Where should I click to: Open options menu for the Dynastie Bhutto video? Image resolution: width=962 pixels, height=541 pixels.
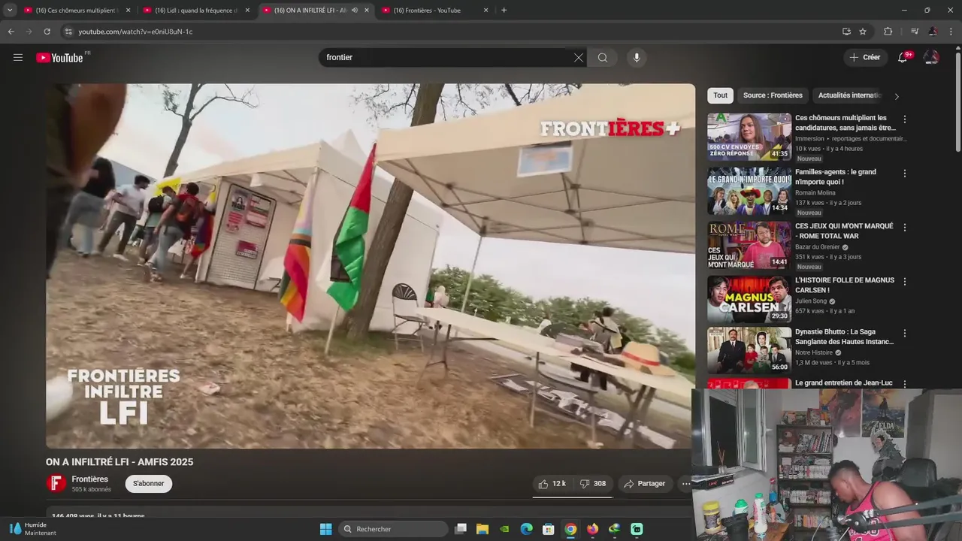click(x=905, y=333)
